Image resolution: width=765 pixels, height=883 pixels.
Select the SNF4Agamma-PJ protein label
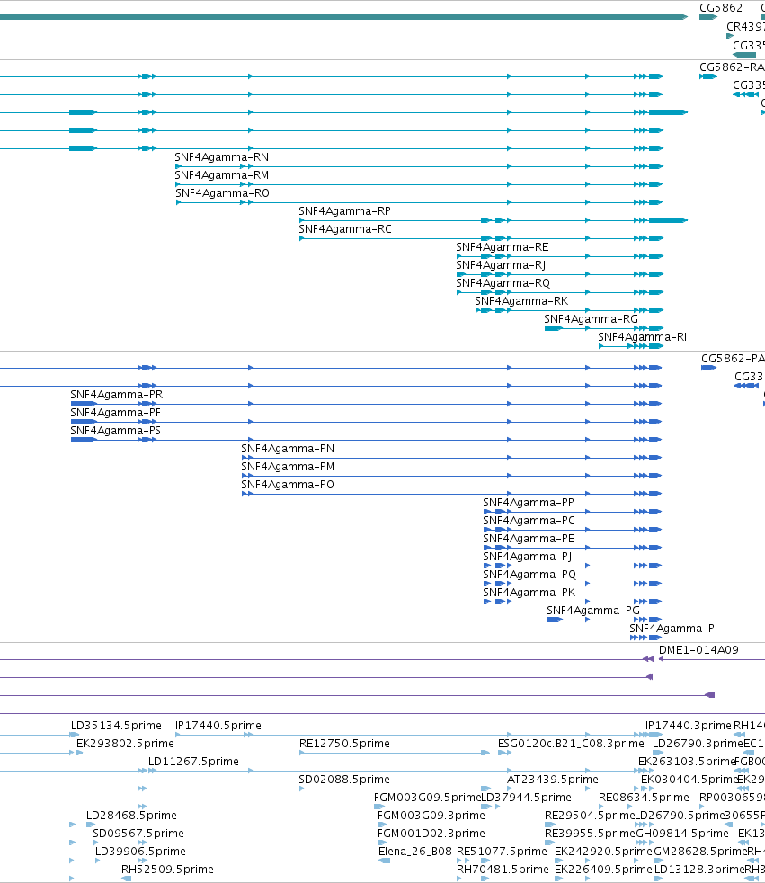[528, 557]
